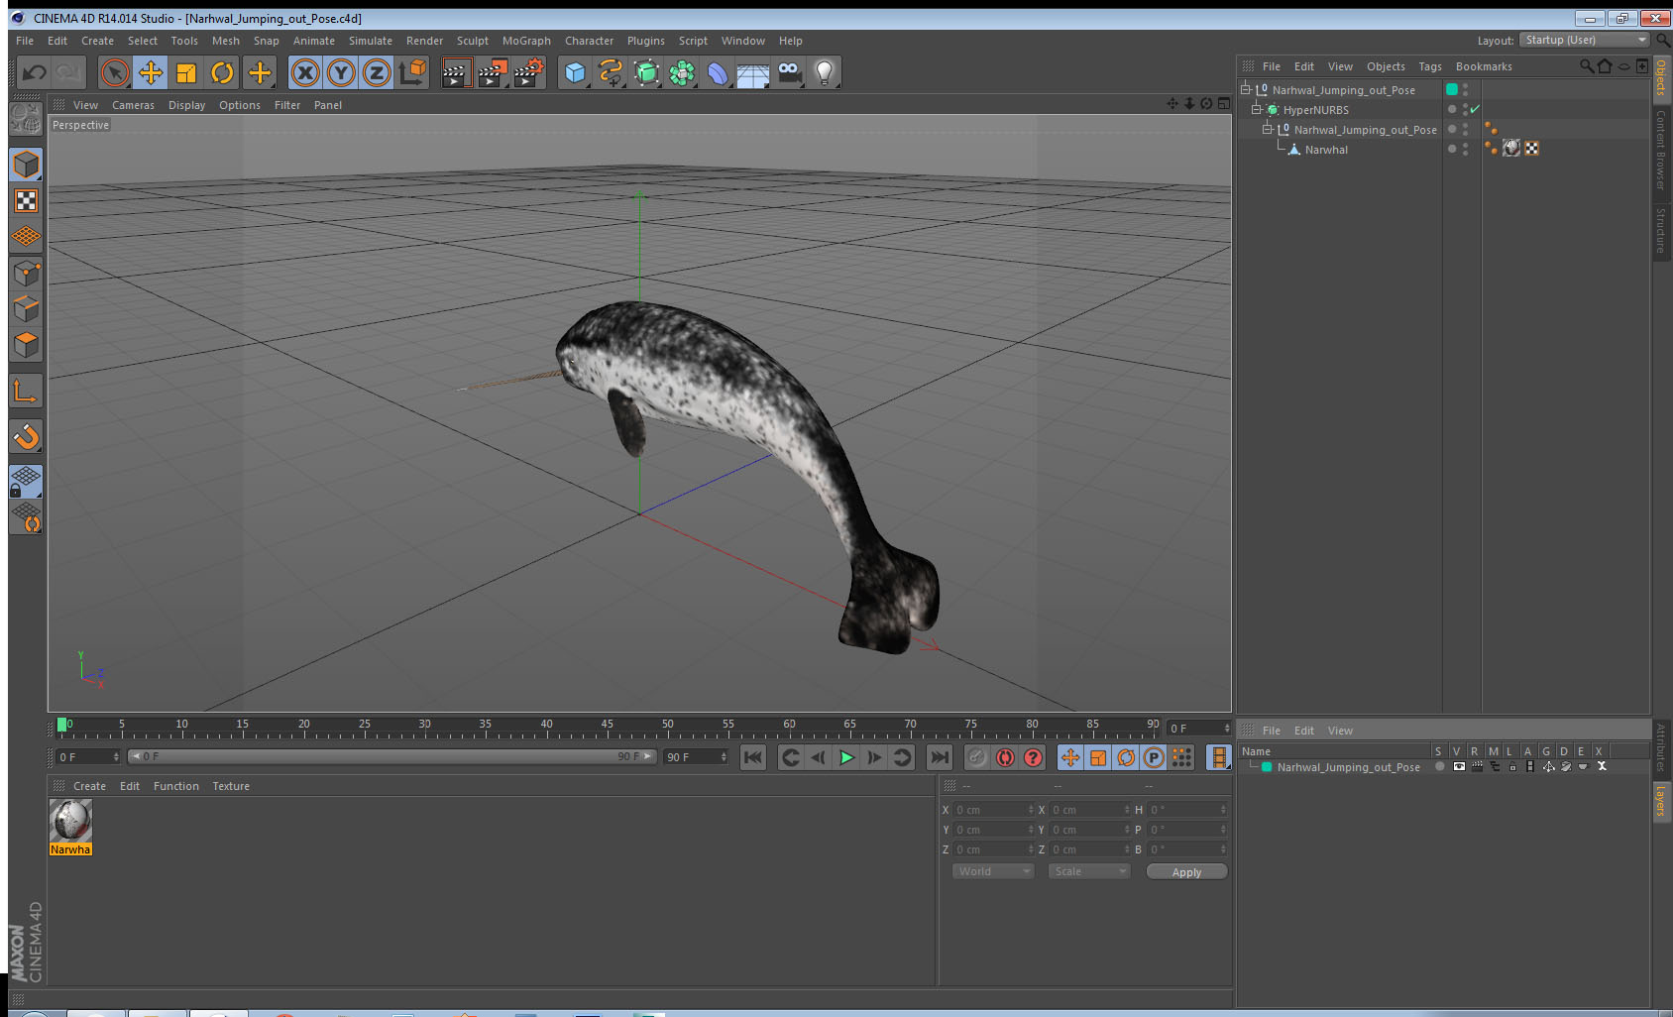The width and height of the screenshot is (1673, 1017).
Task: Click the Undo arrow icon
Action: [x=35, y=72]
